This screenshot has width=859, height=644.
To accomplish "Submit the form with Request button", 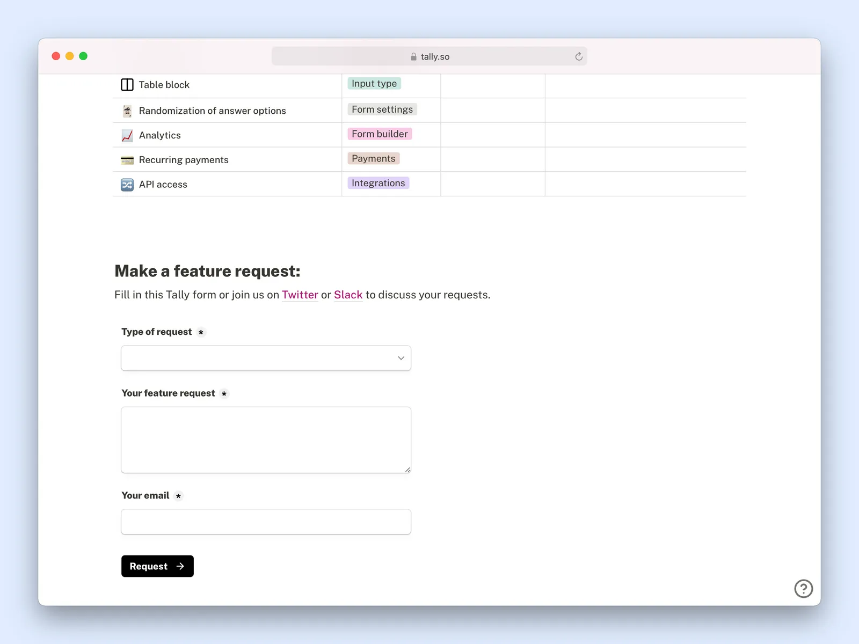I will click(x=157, y=566).
